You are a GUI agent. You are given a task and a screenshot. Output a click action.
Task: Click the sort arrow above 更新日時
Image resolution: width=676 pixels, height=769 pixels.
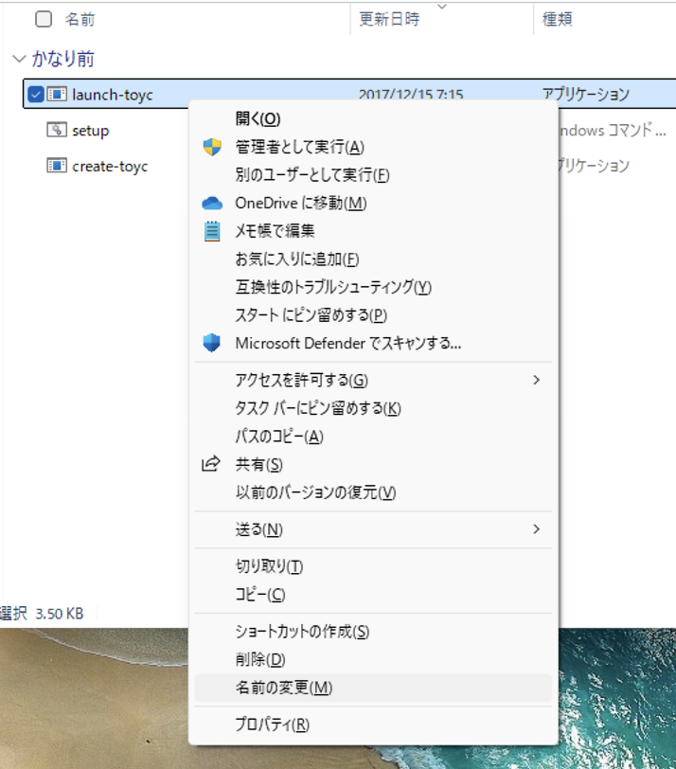[442, 7]
